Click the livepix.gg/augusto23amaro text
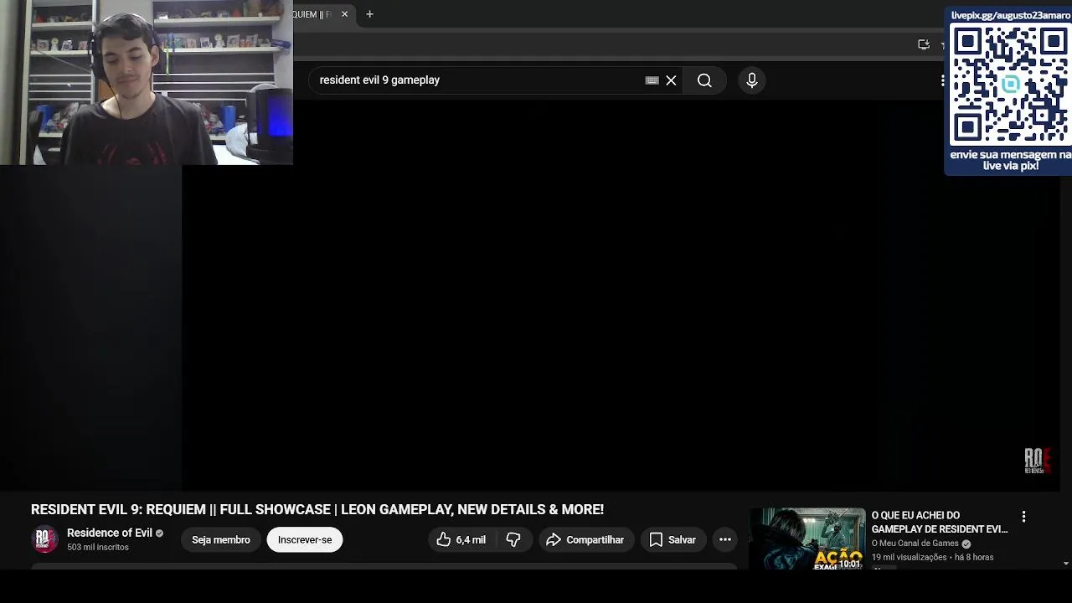Viewport: 1072px width, 603px height. pos(1011,15)
